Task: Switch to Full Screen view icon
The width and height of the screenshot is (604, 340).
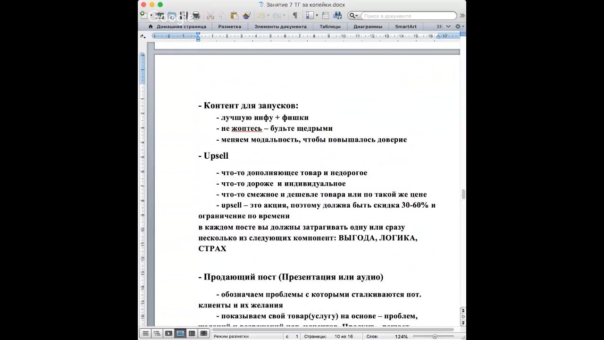Action: (x=203, y=333)
